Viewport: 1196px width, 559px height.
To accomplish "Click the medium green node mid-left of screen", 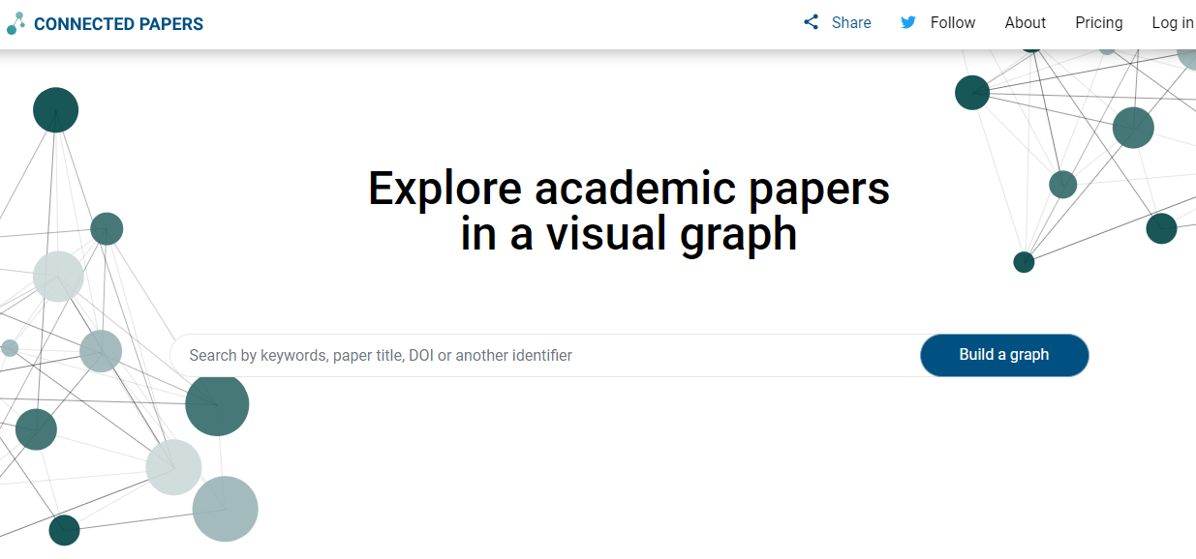I will click(107, 228).
